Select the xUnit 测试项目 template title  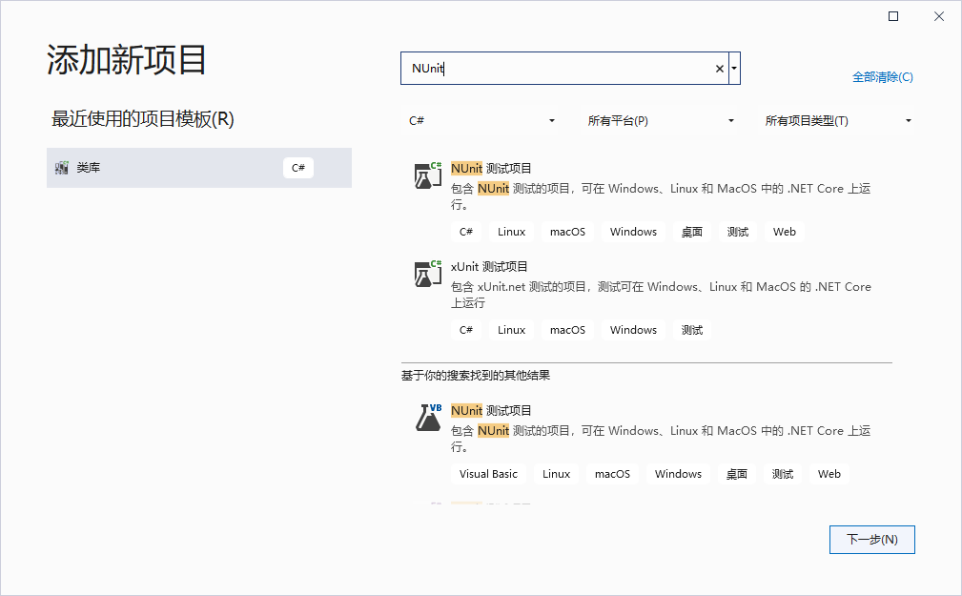(489, 266)
